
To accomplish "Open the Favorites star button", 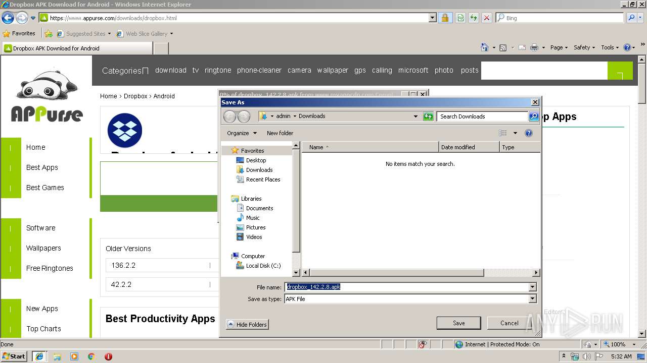I will pos(19,33).
